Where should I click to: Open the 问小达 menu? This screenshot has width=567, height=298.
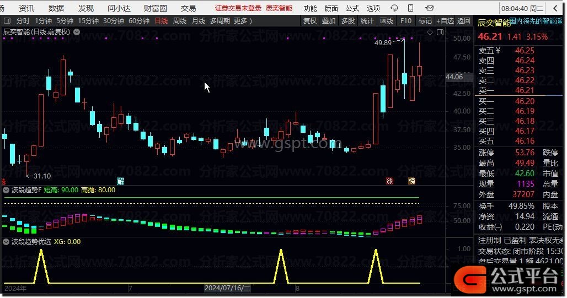point(119,8)
